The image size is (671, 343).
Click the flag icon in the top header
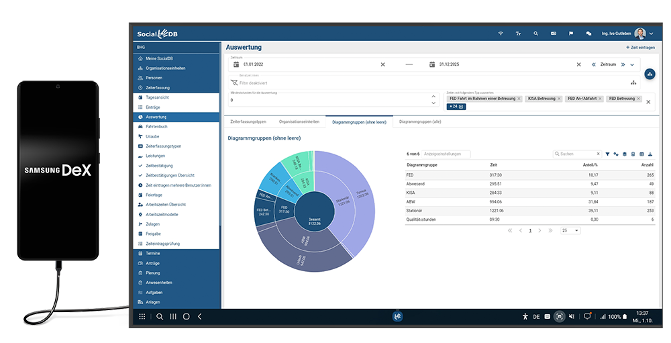(571, 34)
